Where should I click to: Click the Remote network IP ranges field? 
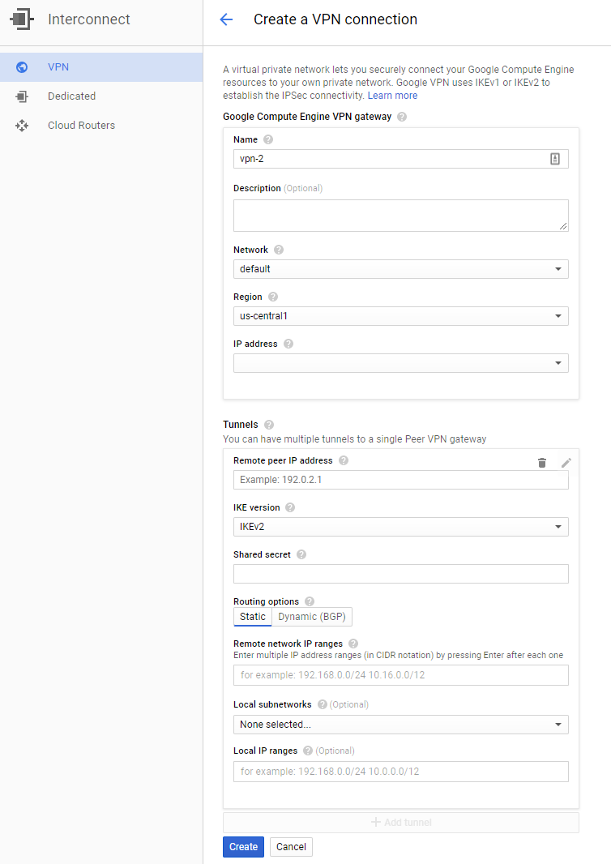click(401, 675)
